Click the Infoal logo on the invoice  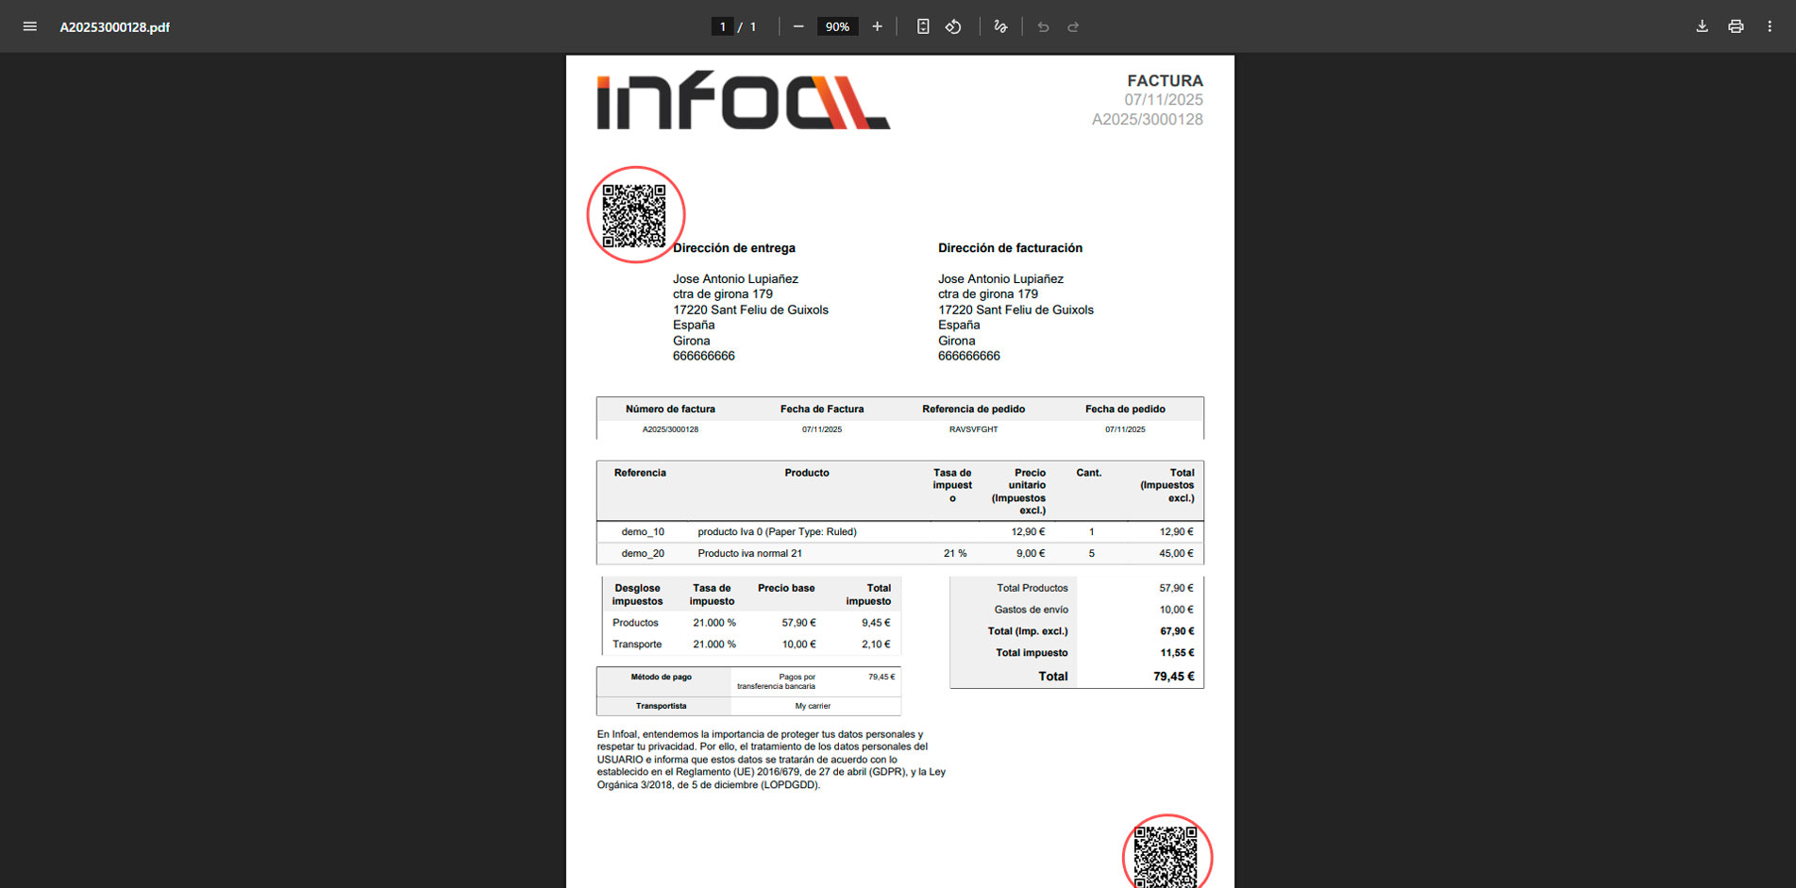743,100
